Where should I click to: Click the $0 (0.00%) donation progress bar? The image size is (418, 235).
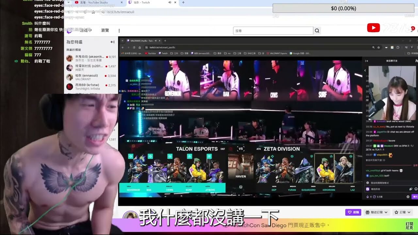point(343,8)
